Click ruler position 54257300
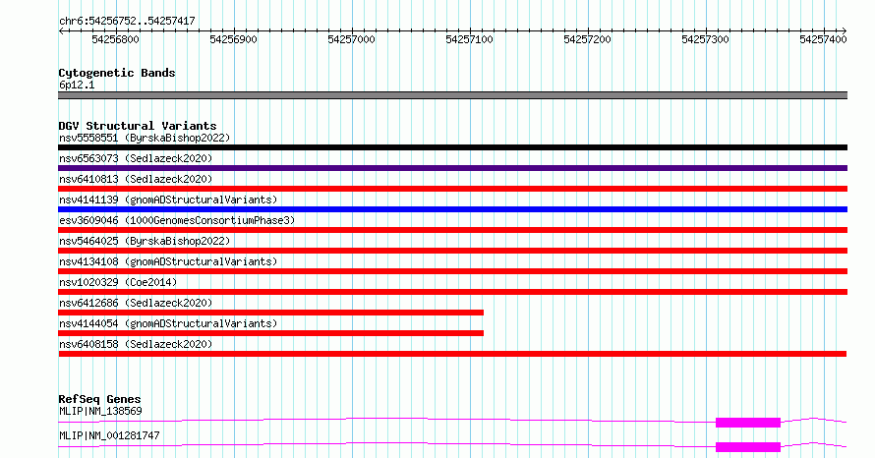Viewport: 875px width, 458px height. [x=705, y=39]
